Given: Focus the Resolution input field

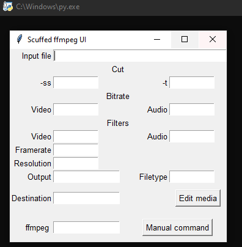Looking at the screenshot, I should pyautogui.click(x=76, y=163).
